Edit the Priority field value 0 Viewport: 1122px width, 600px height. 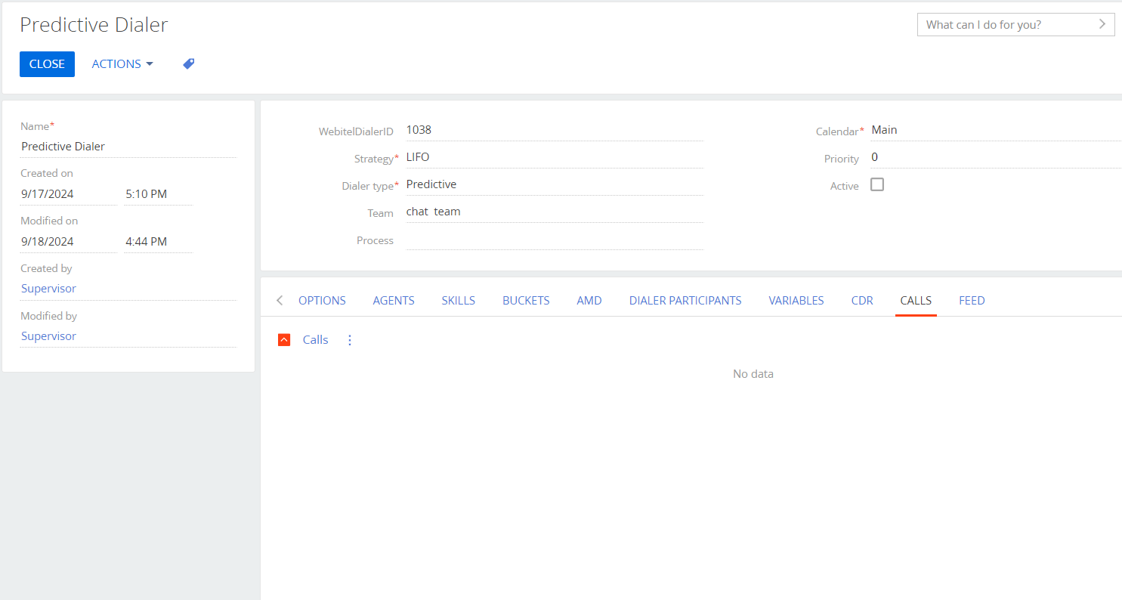(x=996, y=157)
